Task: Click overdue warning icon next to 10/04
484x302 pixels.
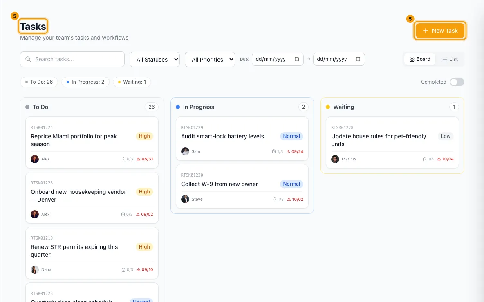Action: (x=439, y=159)
